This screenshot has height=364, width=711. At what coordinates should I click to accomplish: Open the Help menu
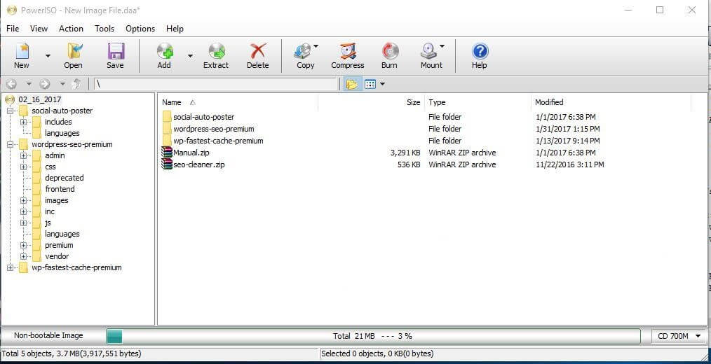click(175, 29)
